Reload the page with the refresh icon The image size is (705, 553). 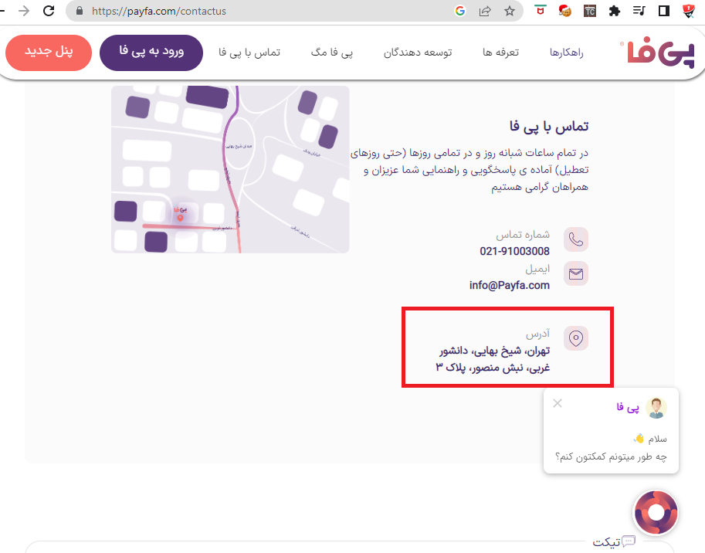click(49, 11)
